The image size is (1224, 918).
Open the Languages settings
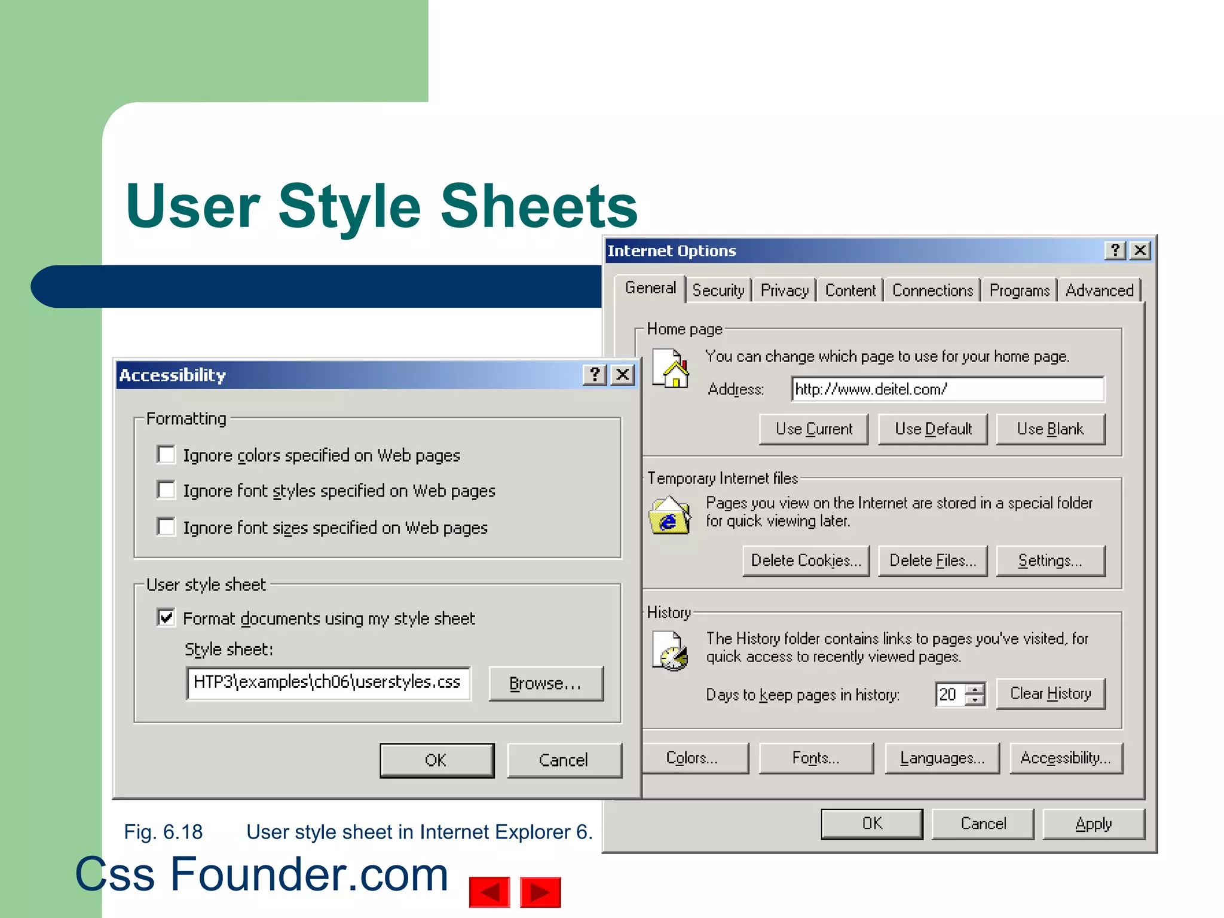click(942, 758)
